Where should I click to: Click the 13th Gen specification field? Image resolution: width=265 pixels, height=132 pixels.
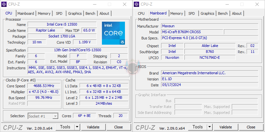78,50
